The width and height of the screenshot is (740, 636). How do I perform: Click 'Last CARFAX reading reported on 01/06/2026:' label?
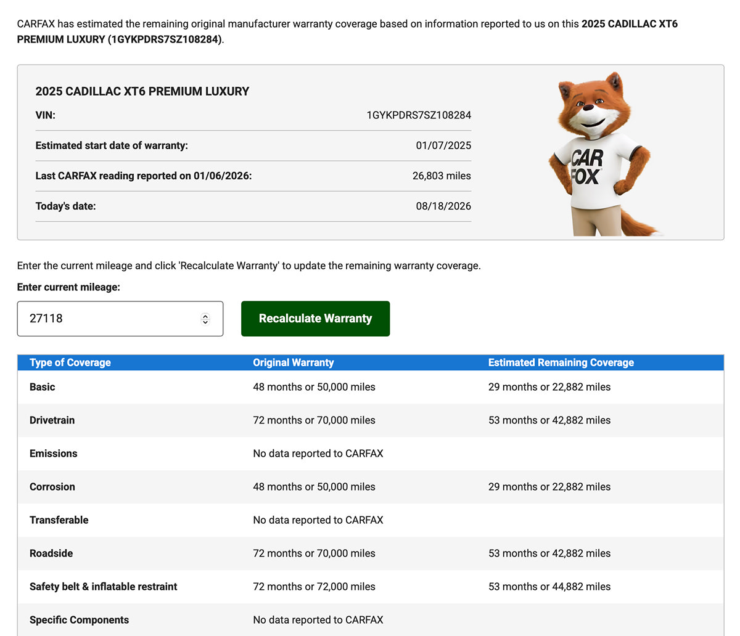[144, 176]
